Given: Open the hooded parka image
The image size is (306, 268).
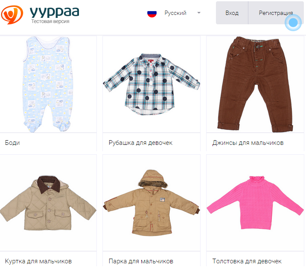Looking at the screenshot, I should (152, 203).
